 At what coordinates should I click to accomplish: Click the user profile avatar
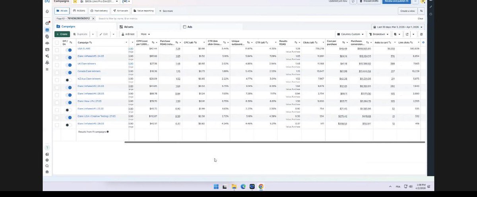pos(423,1)
